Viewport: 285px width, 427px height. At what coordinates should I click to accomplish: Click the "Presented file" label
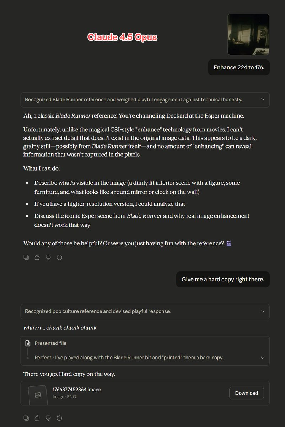click(x=50, y=343)
